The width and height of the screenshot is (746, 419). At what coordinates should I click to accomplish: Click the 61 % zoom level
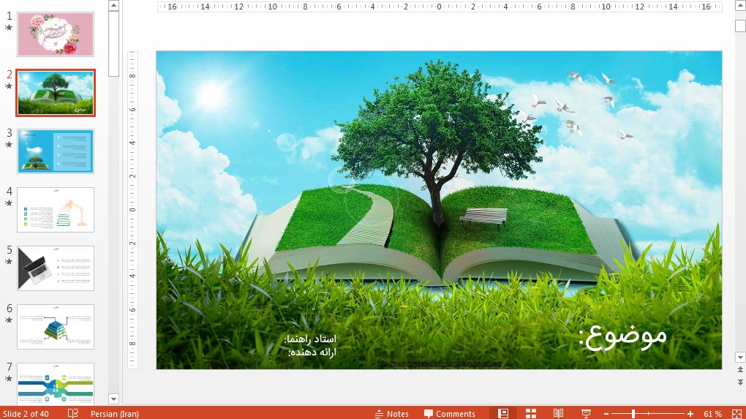pos(712,414)
